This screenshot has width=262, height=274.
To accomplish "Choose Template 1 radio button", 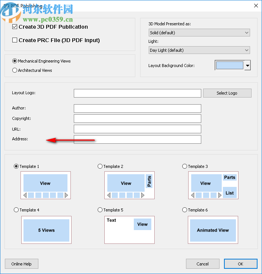I will click(16, 166).
